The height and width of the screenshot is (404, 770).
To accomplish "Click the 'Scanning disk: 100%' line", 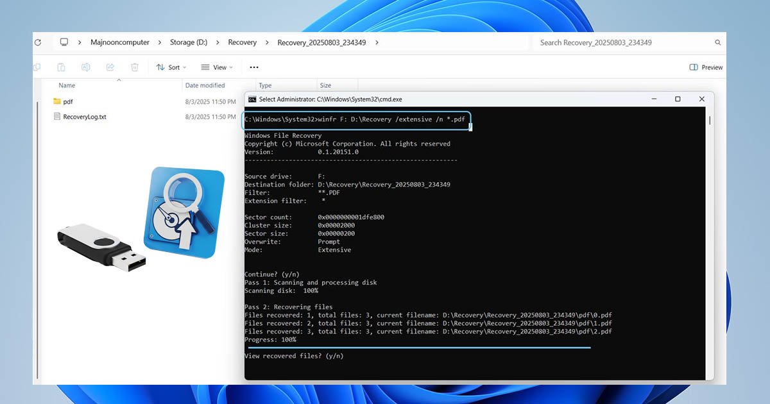I will pos(281,290).
